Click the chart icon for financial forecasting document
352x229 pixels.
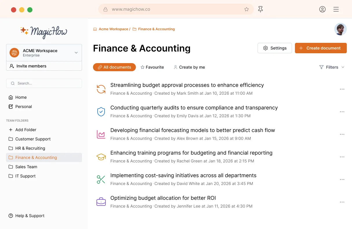pos(101,134)
